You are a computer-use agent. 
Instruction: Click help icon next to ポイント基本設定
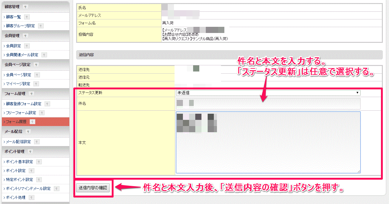tap(39, 162)
